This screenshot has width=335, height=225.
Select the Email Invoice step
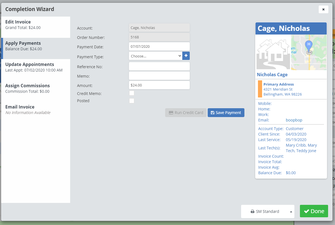pyautogui.click(x=35, y=110)
